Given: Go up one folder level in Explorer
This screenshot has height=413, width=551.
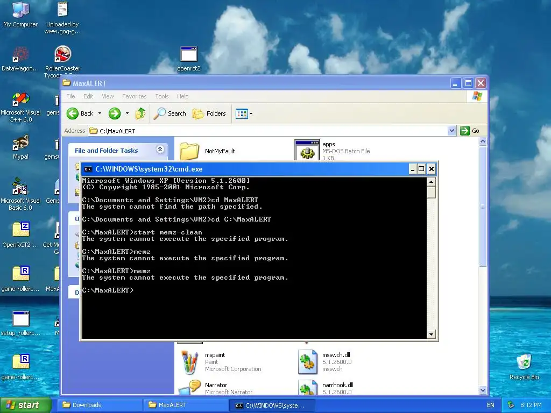Looking at the screenshot, I should click(140, 113).
